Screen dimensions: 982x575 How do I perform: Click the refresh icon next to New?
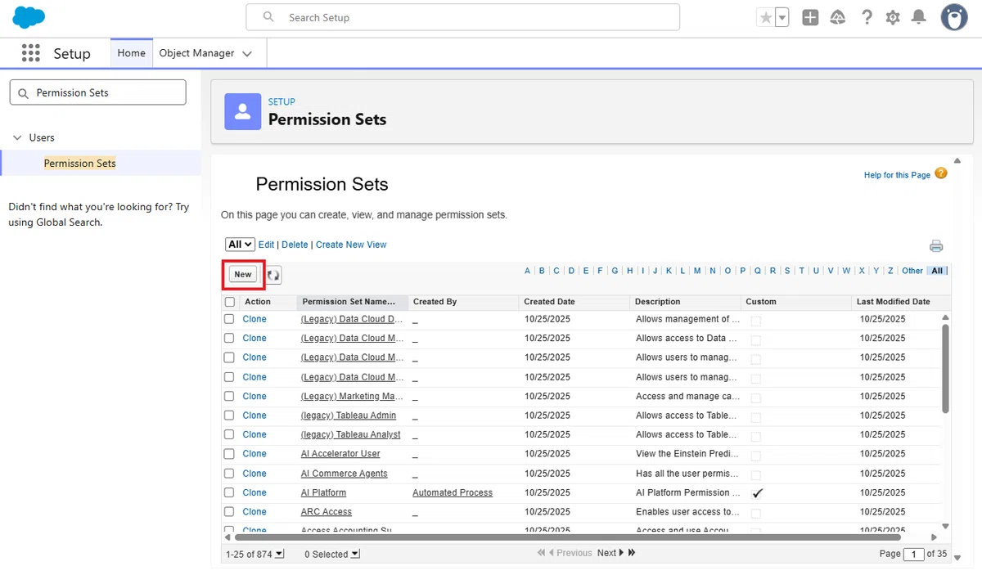click(x=273, y=275)
